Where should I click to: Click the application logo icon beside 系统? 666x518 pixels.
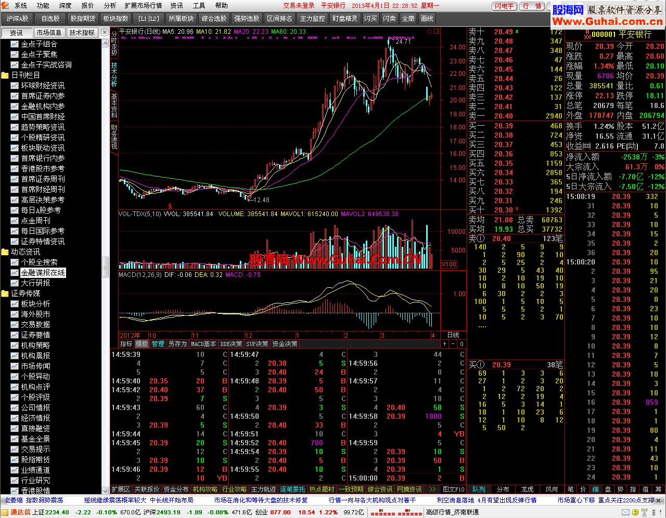pos(6,5)
